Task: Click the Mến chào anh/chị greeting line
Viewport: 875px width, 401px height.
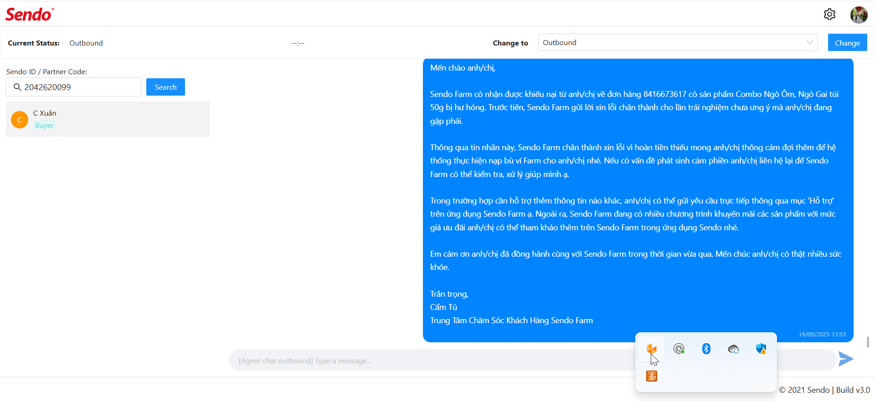Action: [463, 68]
